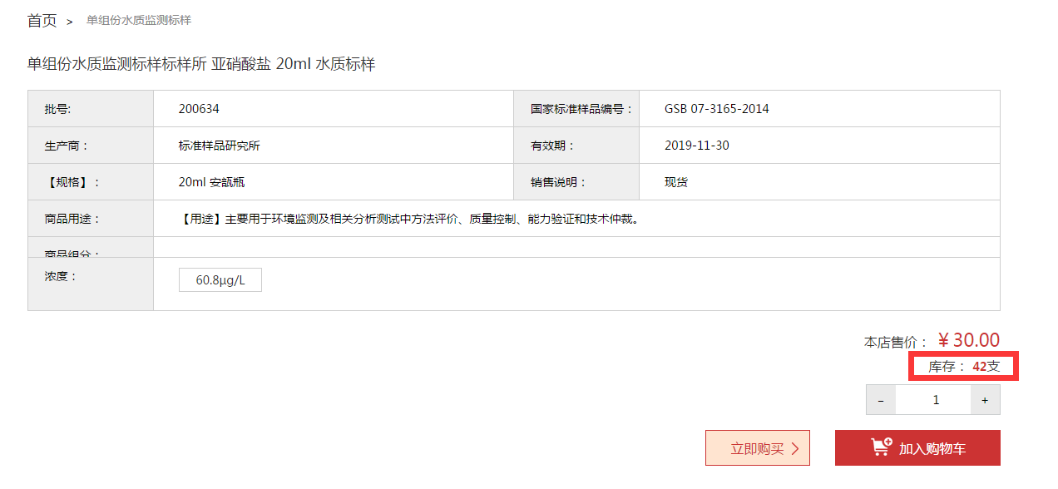Click the arrow on 立即购买 button
The image size is (1058, 489).
point(795,449)
